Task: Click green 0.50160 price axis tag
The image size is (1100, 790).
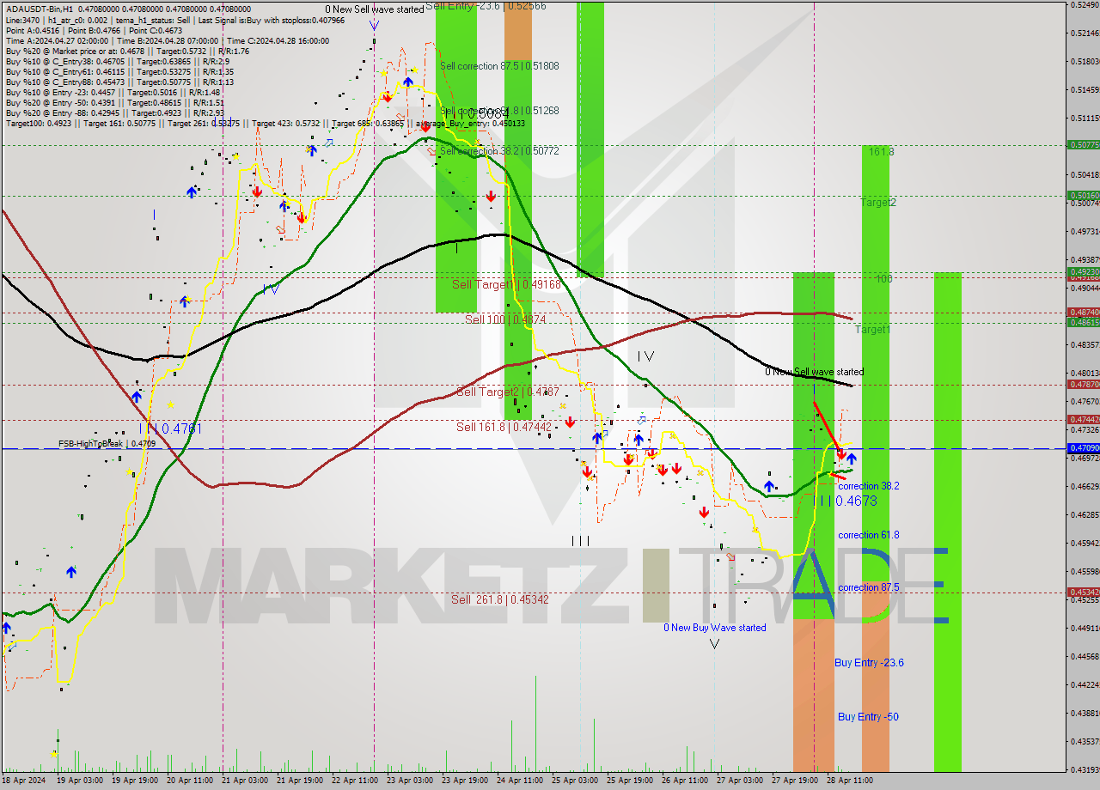Action: pyautogui.click(x=1084, y=196)
